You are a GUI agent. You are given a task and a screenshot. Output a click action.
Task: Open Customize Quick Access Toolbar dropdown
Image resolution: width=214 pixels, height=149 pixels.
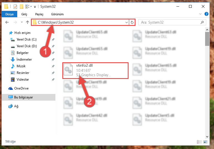tap(35, 7)
